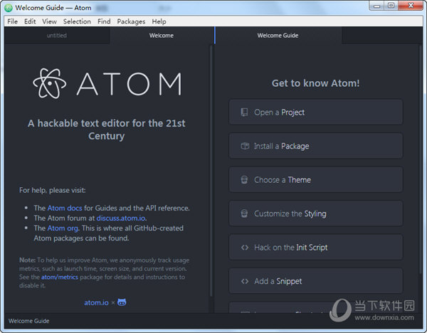Screen dimensions: 427x333
Task: Click the Get to know Atom! heading
Action: (315, 83)
